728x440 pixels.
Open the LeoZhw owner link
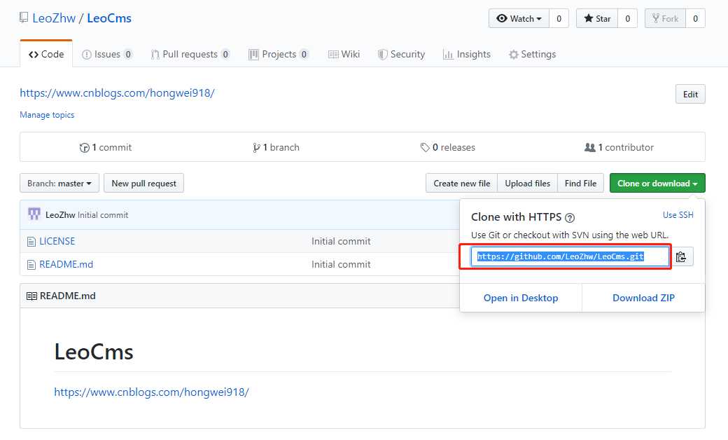54,18
